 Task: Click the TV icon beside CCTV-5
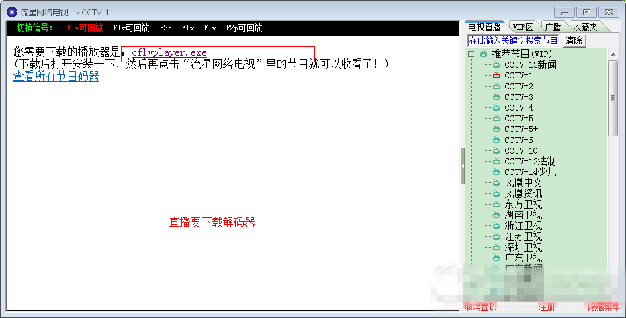(496, 119)
